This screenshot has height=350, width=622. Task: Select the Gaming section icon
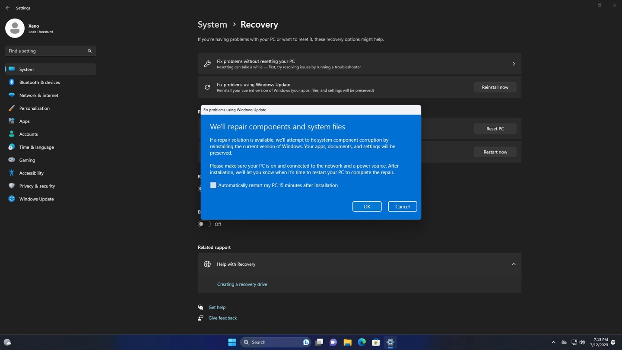pos(12,160)
